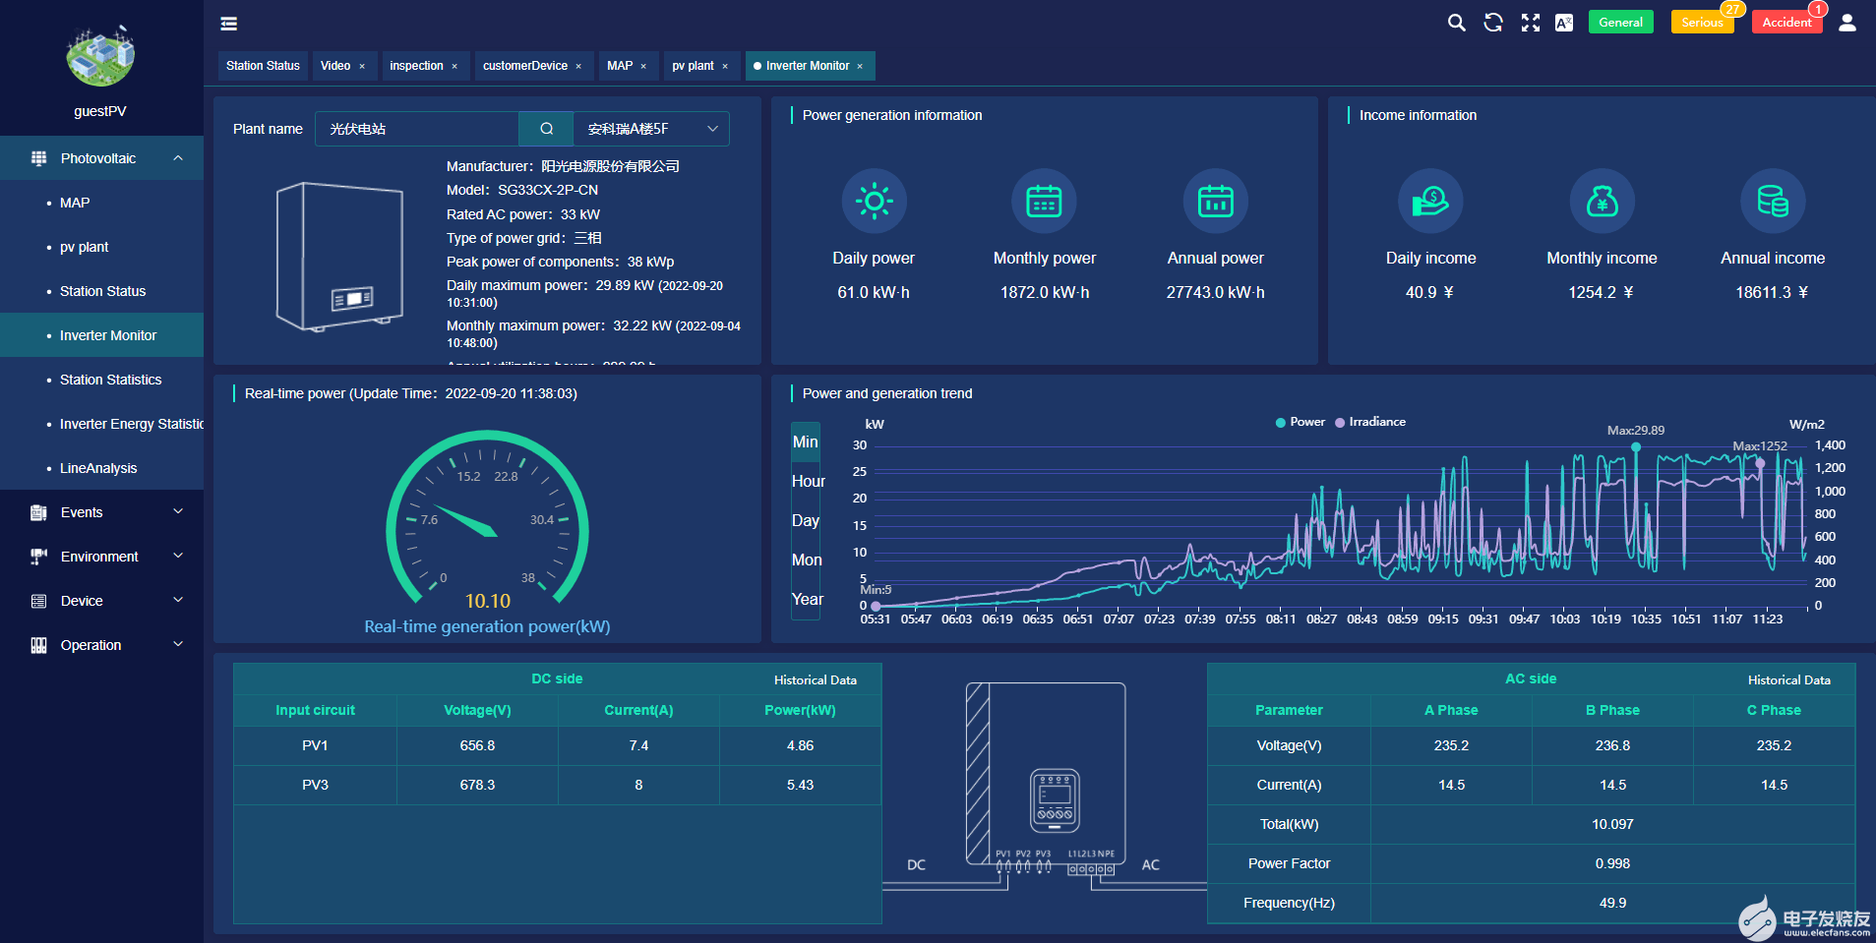Open the inverter selection dropdown 安科瑞A楼5F

[x=651, y=129]
